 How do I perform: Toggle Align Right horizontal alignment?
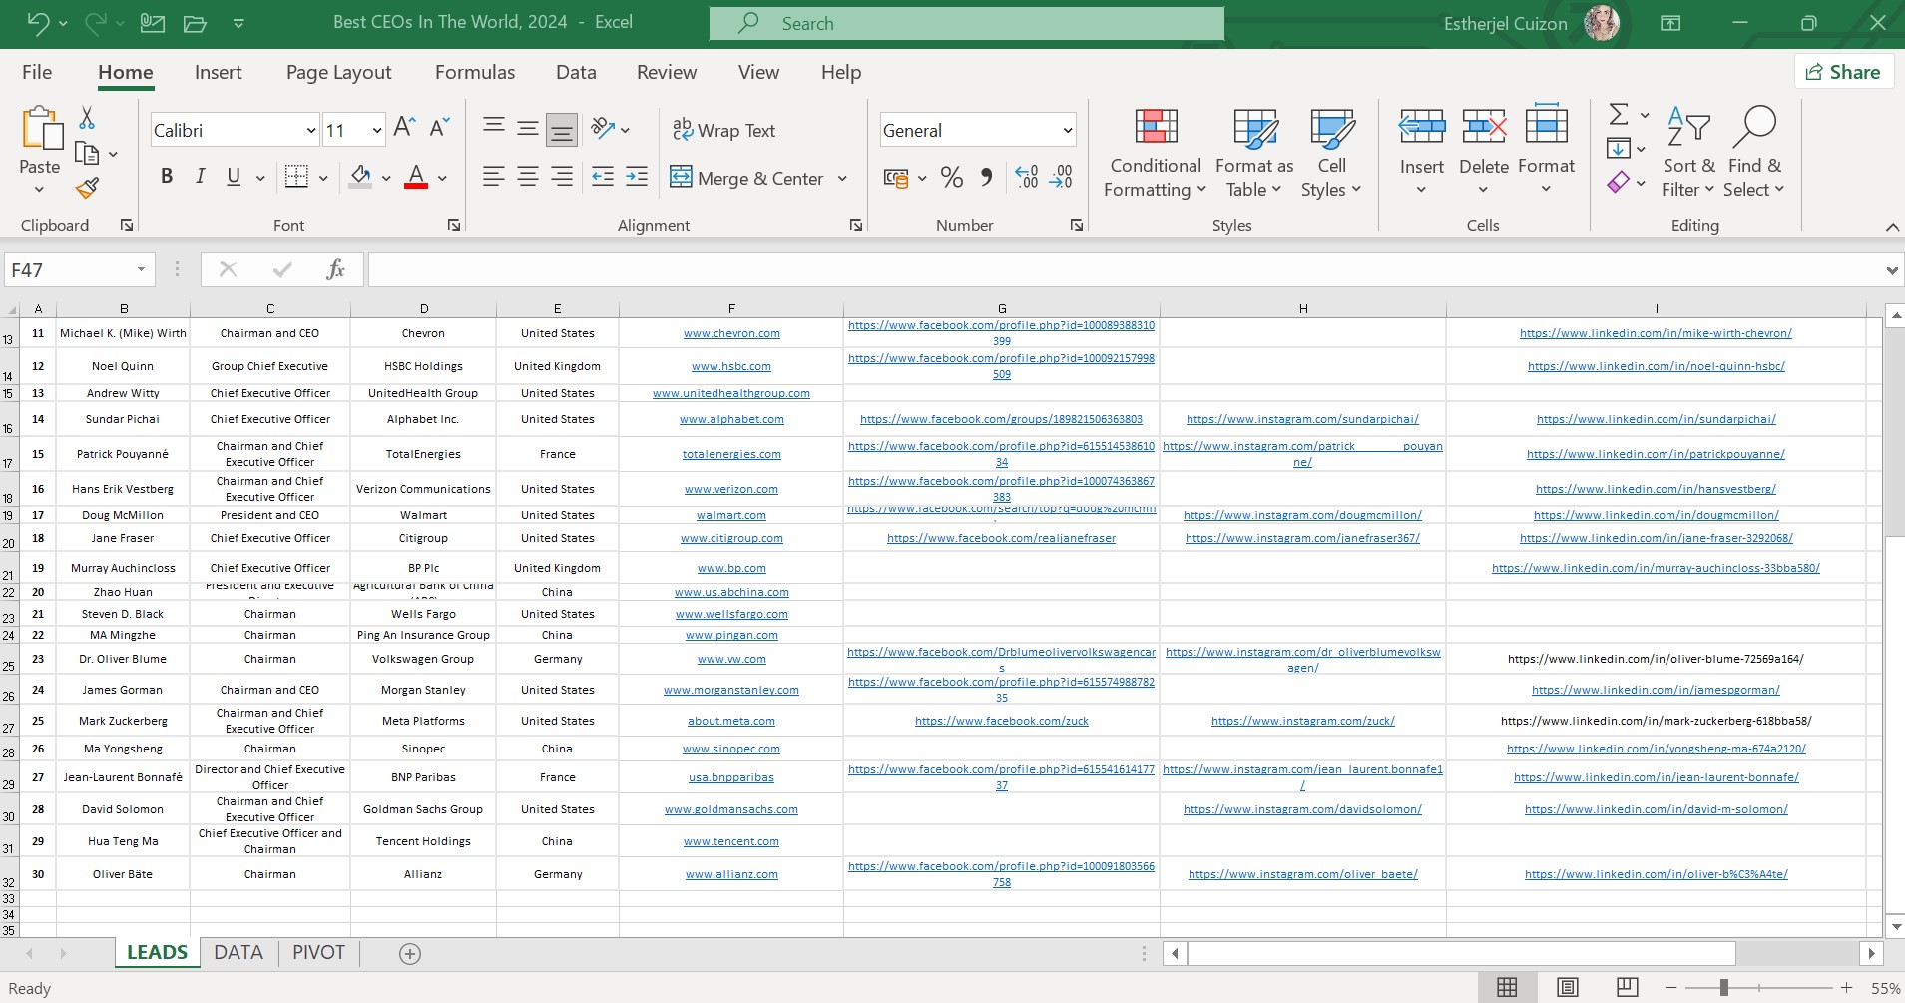coord(562,177)
